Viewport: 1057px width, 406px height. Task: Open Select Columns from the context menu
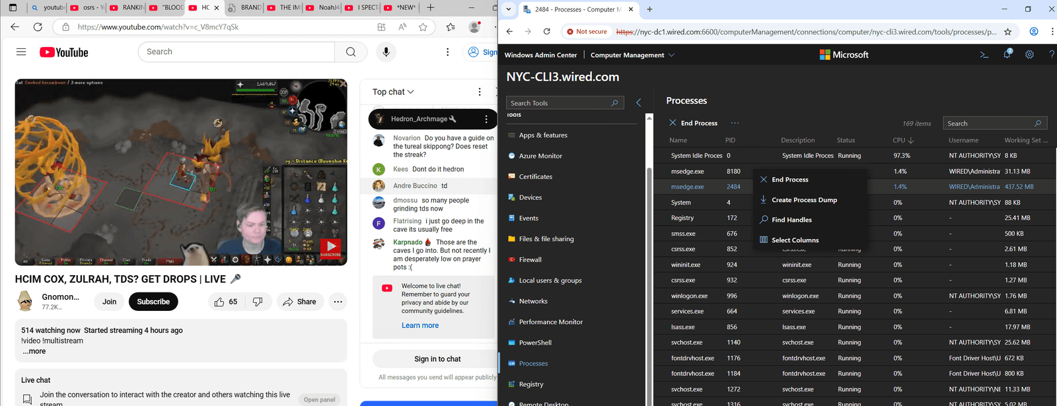(x=810, y=240)
